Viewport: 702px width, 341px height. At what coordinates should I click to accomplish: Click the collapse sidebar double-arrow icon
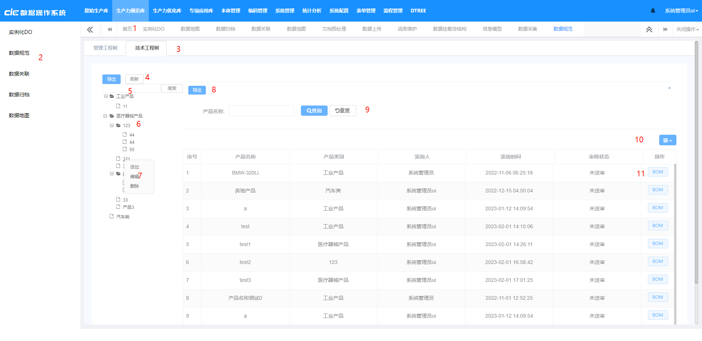90,29
